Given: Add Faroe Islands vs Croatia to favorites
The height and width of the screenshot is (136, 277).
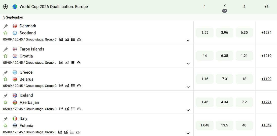Looking at the screenshot, I should pos(6,56).
